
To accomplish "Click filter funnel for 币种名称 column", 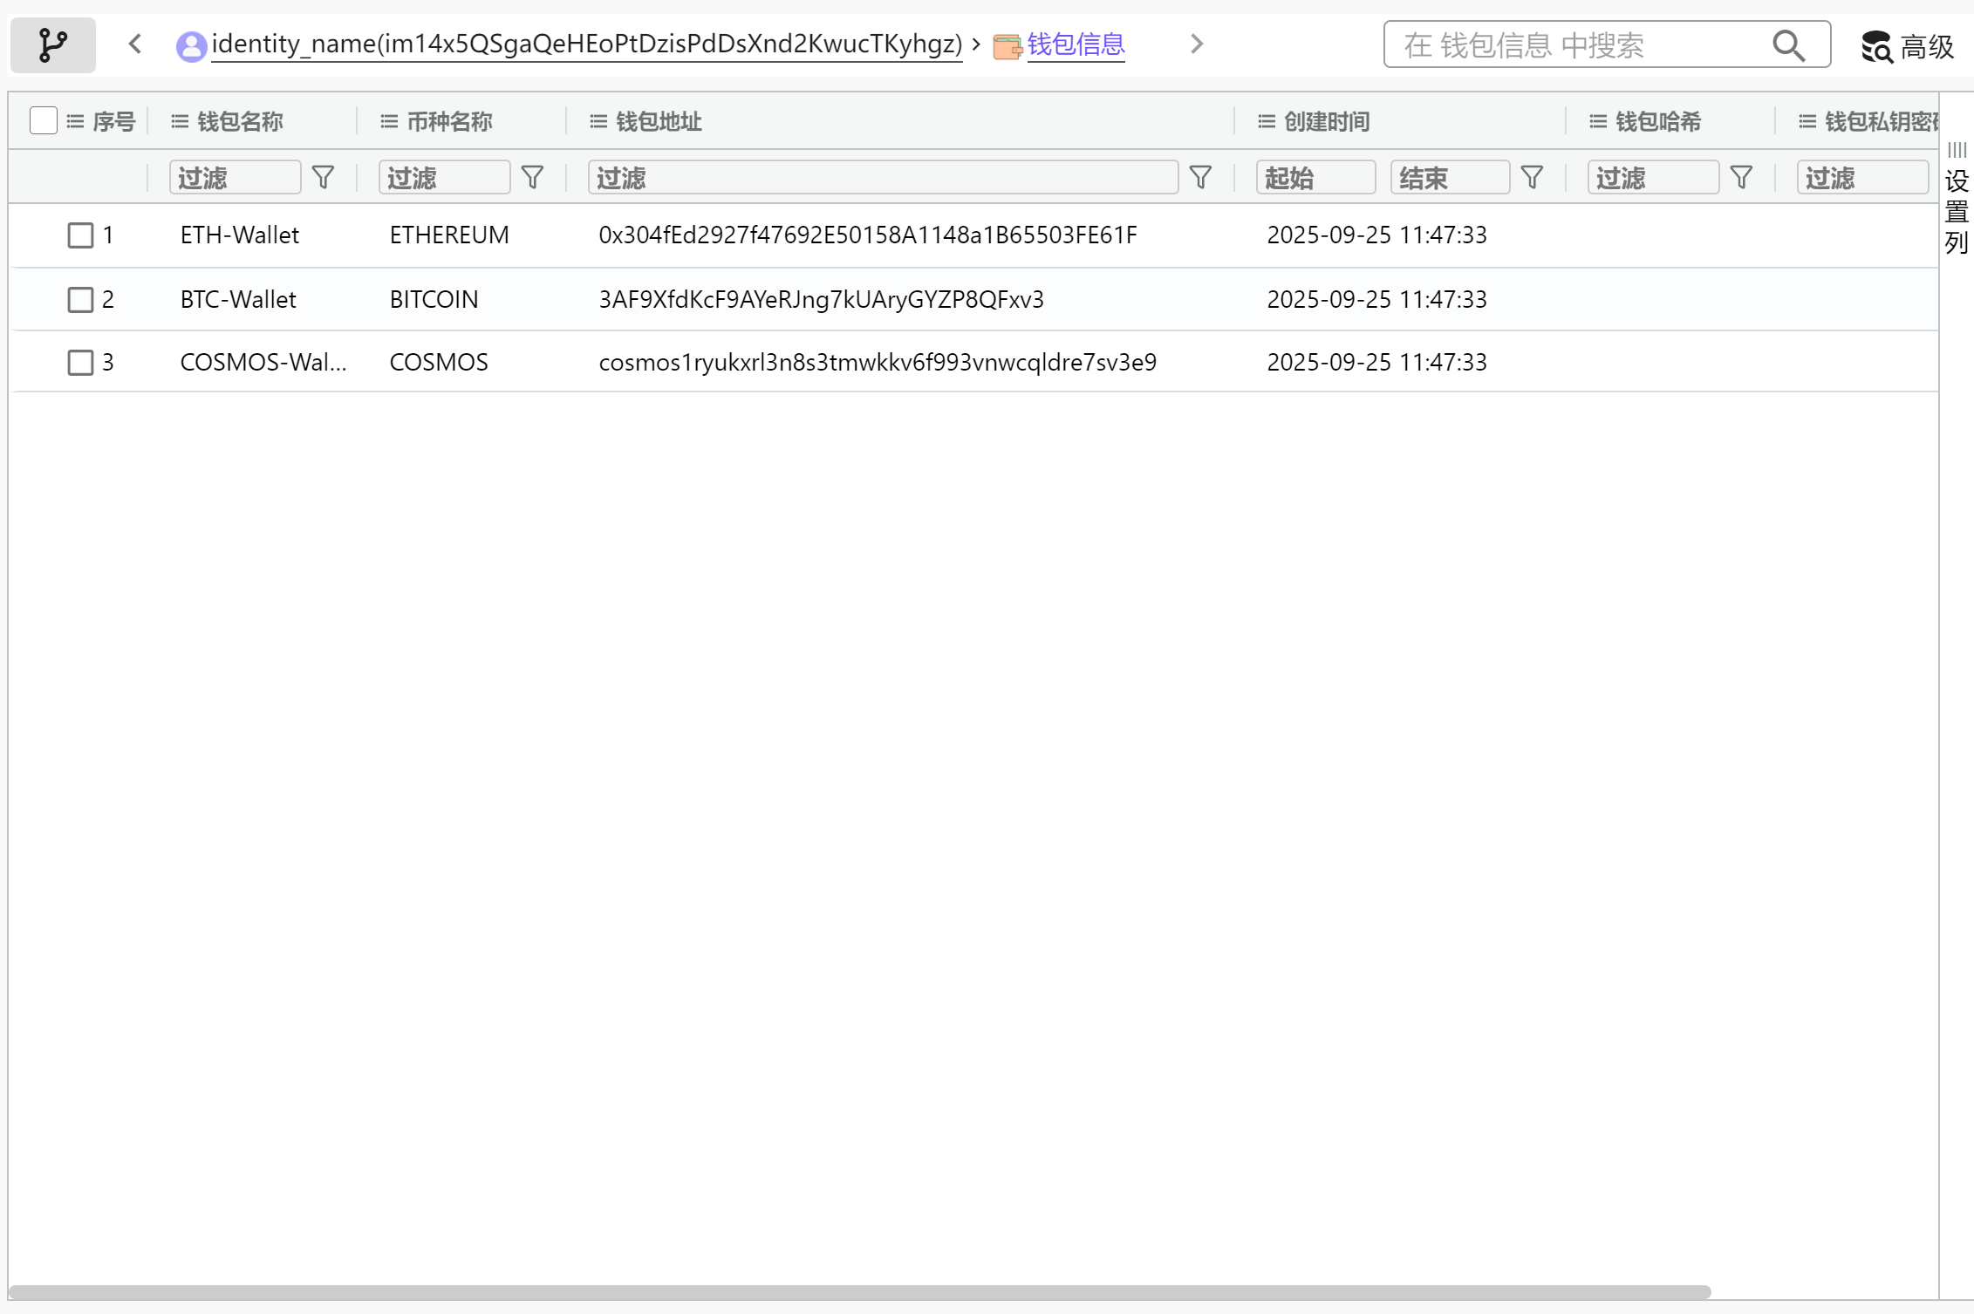I will coord(532,178).
